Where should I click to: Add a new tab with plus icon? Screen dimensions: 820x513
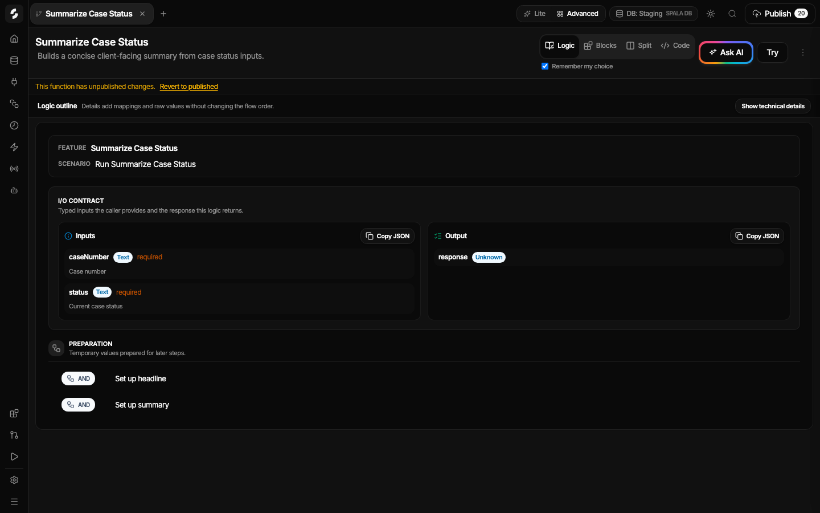tap(163, 14)
